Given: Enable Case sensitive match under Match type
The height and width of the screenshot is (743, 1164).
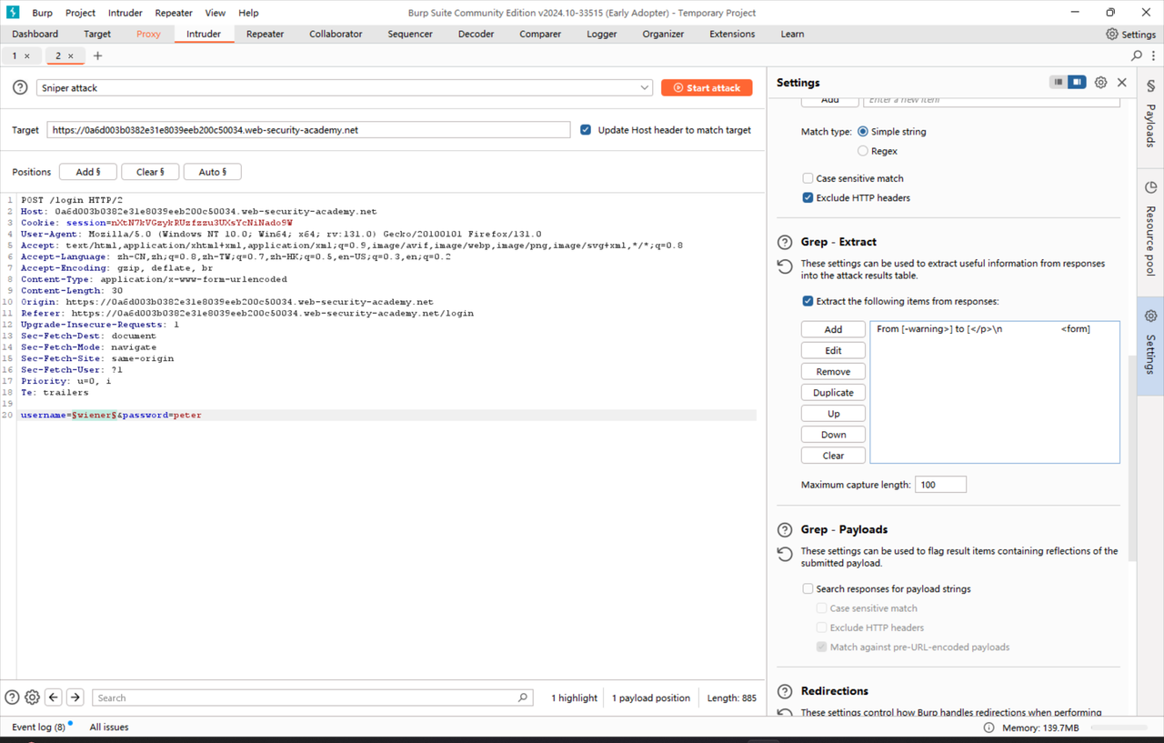Looking at the screenshot, I should (x=807, y=177).
